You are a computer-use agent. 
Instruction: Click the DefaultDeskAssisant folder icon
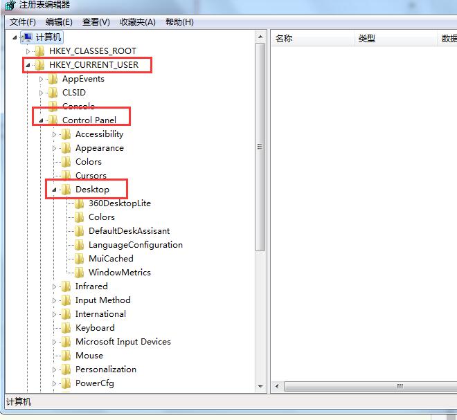coord(79,231)
